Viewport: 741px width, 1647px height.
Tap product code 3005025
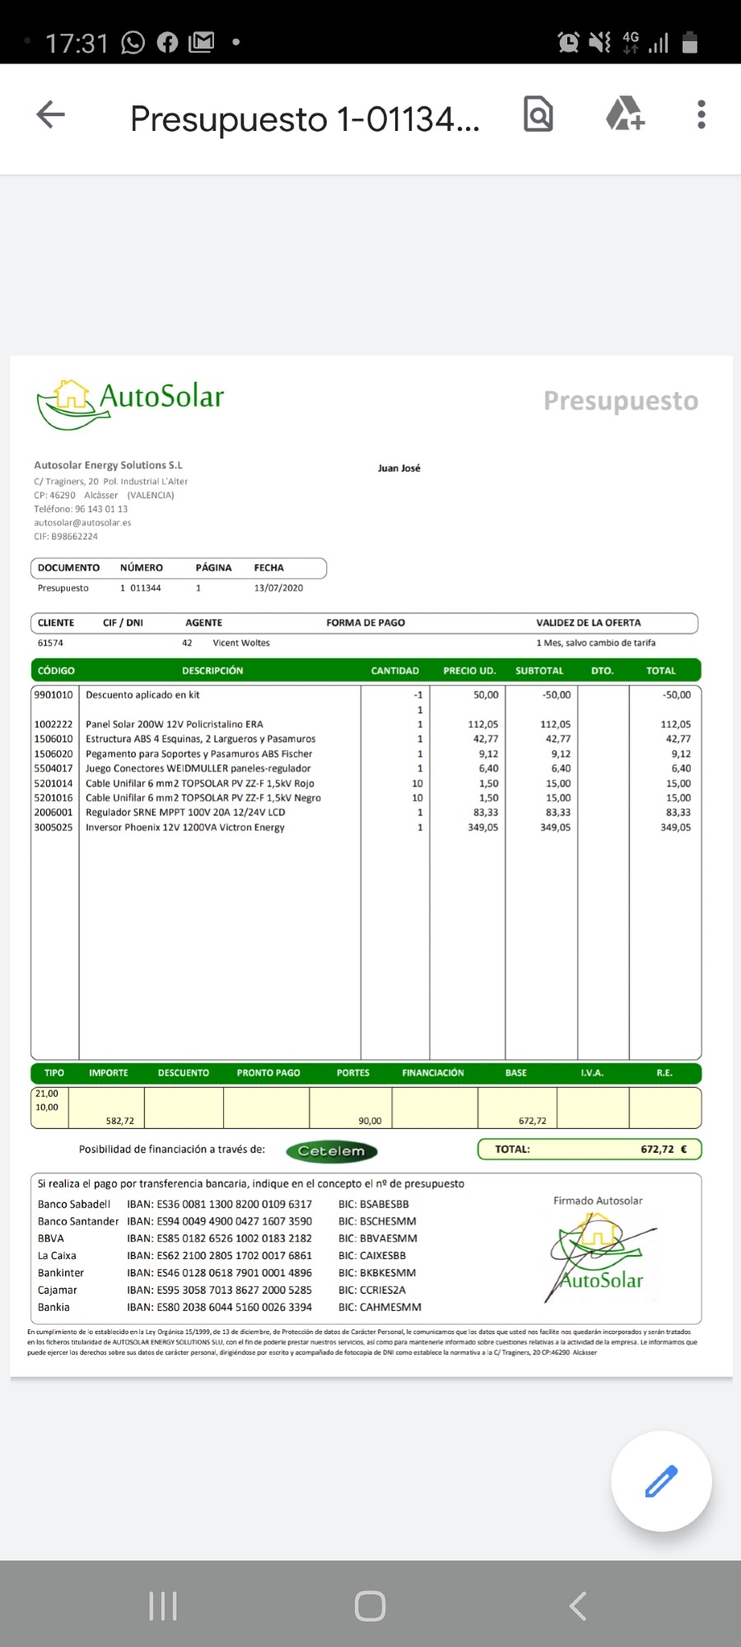54,828
